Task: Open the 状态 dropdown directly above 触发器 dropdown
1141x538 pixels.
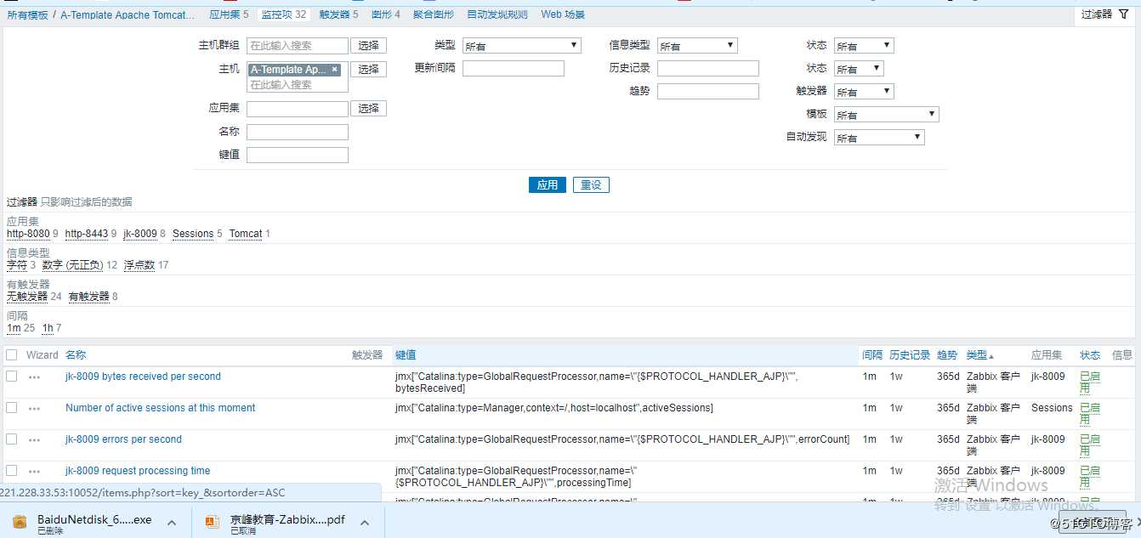Action: (859, 69)
